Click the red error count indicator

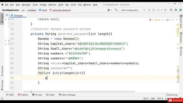(151, 20)
